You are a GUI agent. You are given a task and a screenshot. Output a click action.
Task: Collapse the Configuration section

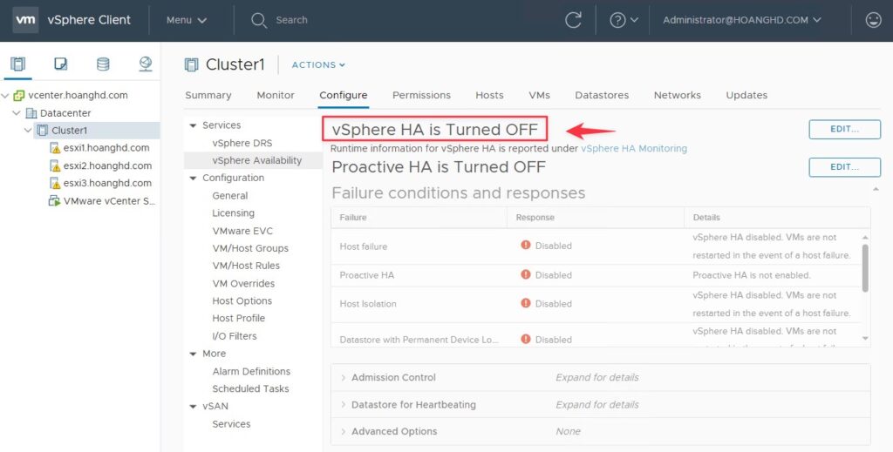[x=193, y=178]
